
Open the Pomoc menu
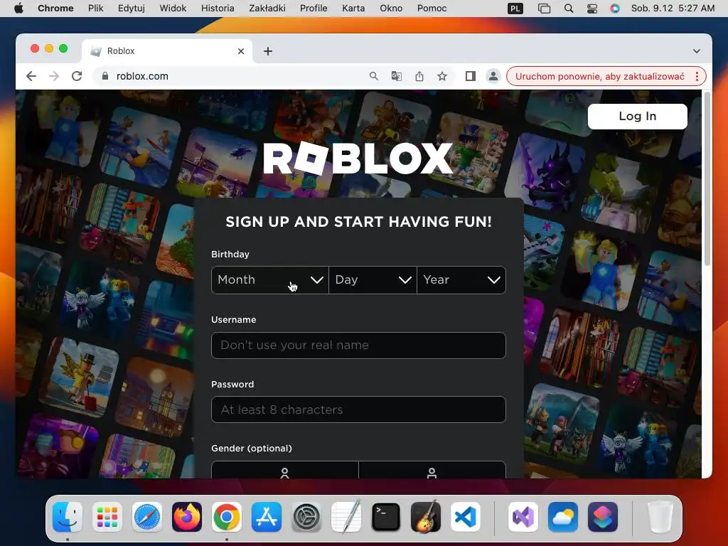432,9
